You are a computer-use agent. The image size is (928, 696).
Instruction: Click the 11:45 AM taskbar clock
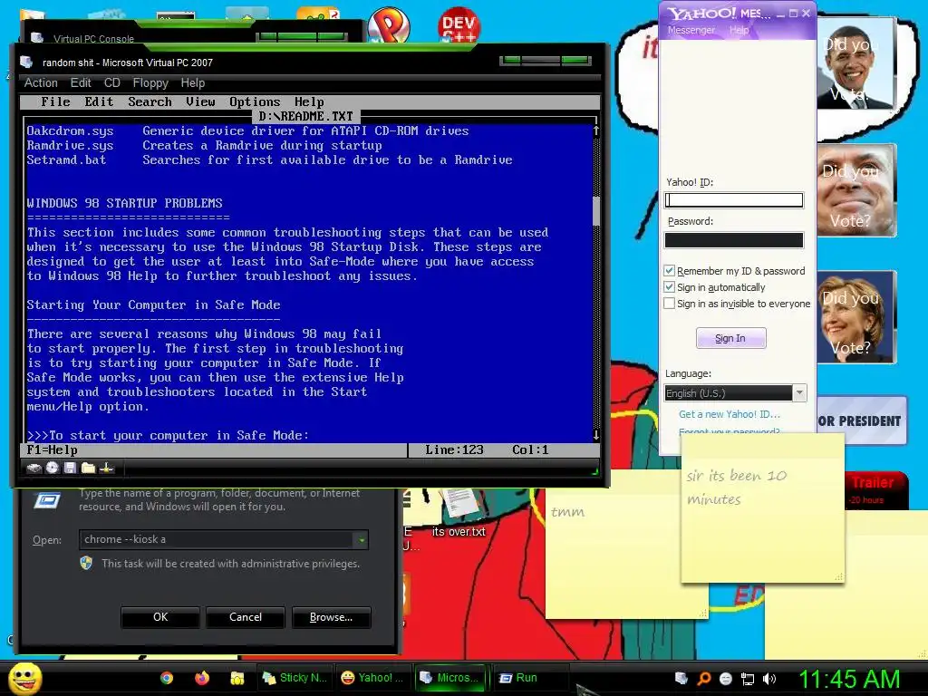(x=849, y=680)
